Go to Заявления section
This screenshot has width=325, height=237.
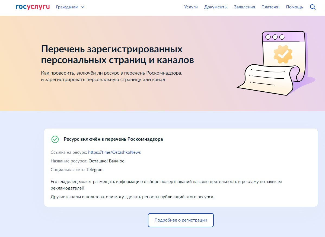pyautogui.click(x=244, y=7)
